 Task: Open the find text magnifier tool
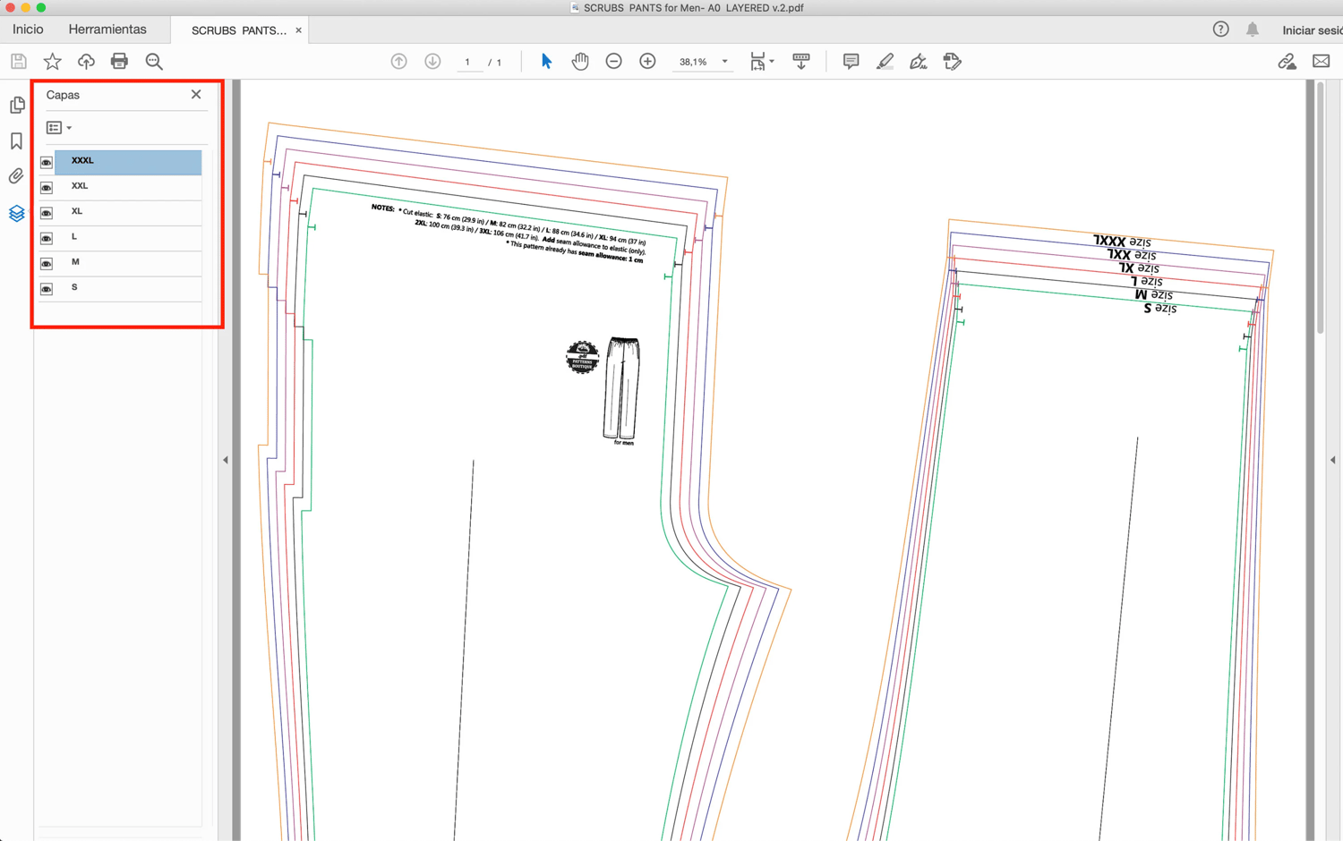point(154,62)
